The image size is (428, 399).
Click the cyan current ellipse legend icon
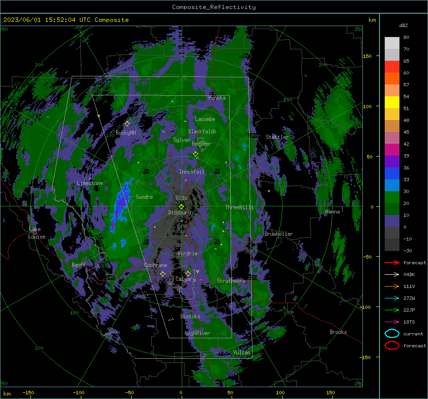pyautogui.click(x=392, y=334)
